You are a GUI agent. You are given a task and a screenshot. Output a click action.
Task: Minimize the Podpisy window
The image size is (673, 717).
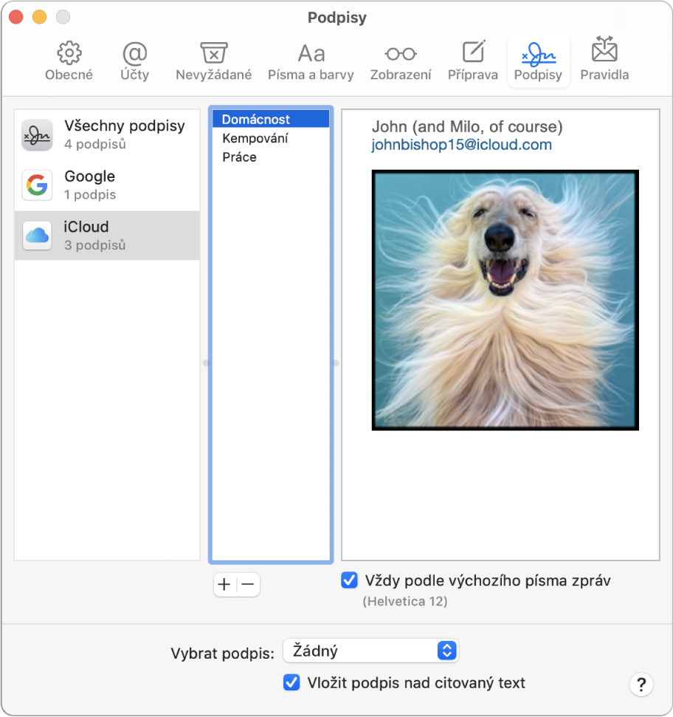coord(39,17)
